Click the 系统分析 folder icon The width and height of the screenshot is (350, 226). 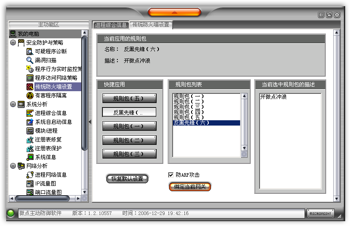(21, 104)
